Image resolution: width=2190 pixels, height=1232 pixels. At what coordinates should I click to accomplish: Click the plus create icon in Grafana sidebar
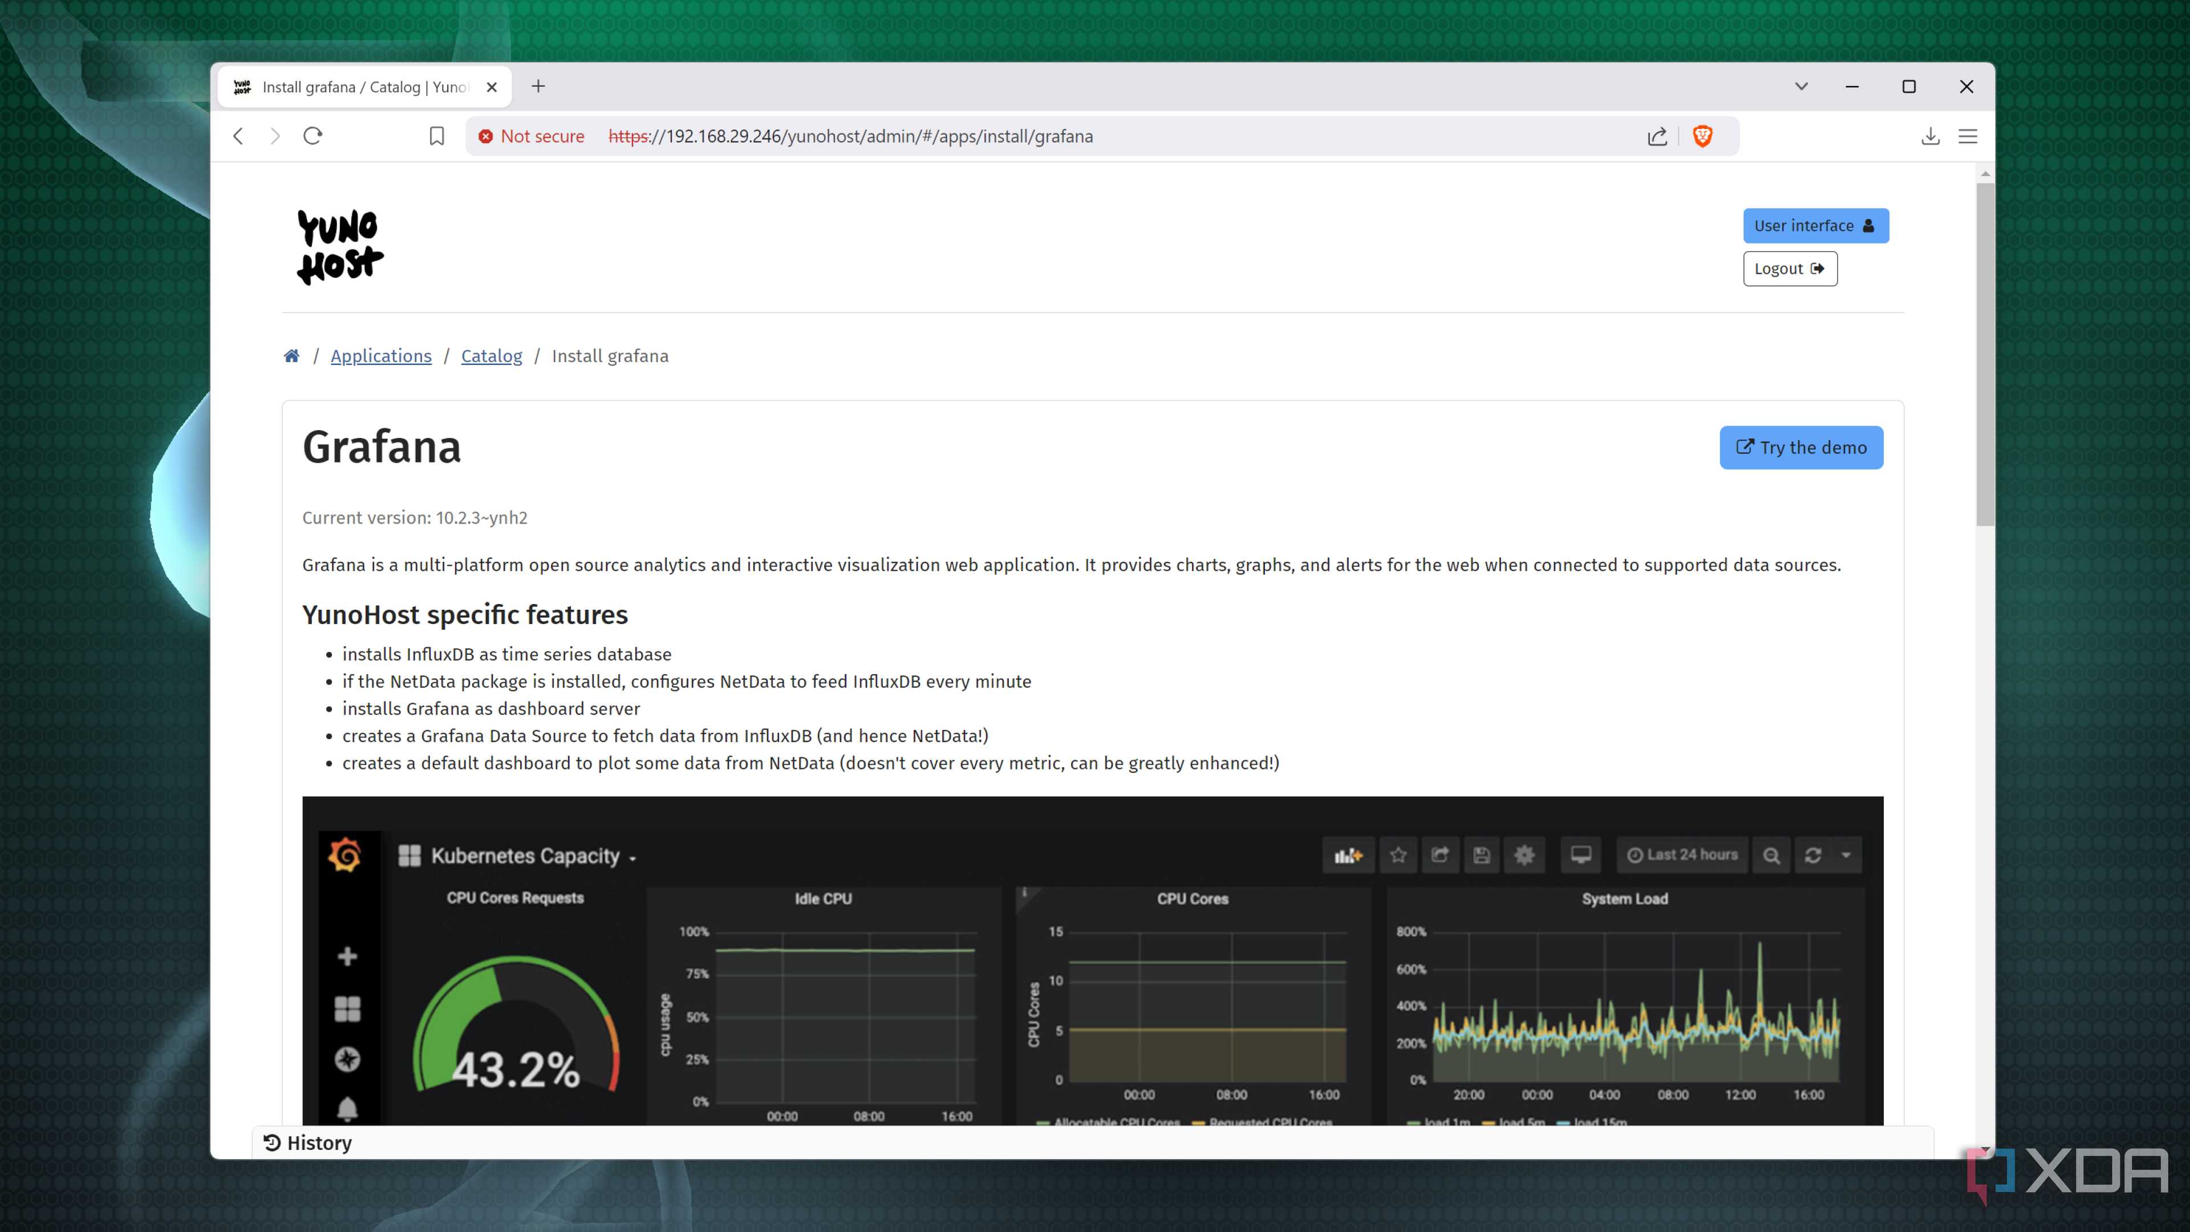pyautogui.click(x=347, y=957)
